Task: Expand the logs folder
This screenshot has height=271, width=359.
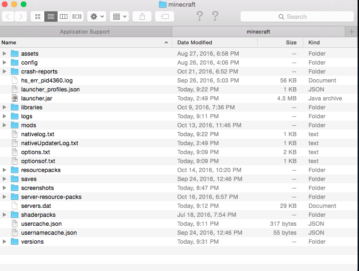Action: tap(4, 116)
